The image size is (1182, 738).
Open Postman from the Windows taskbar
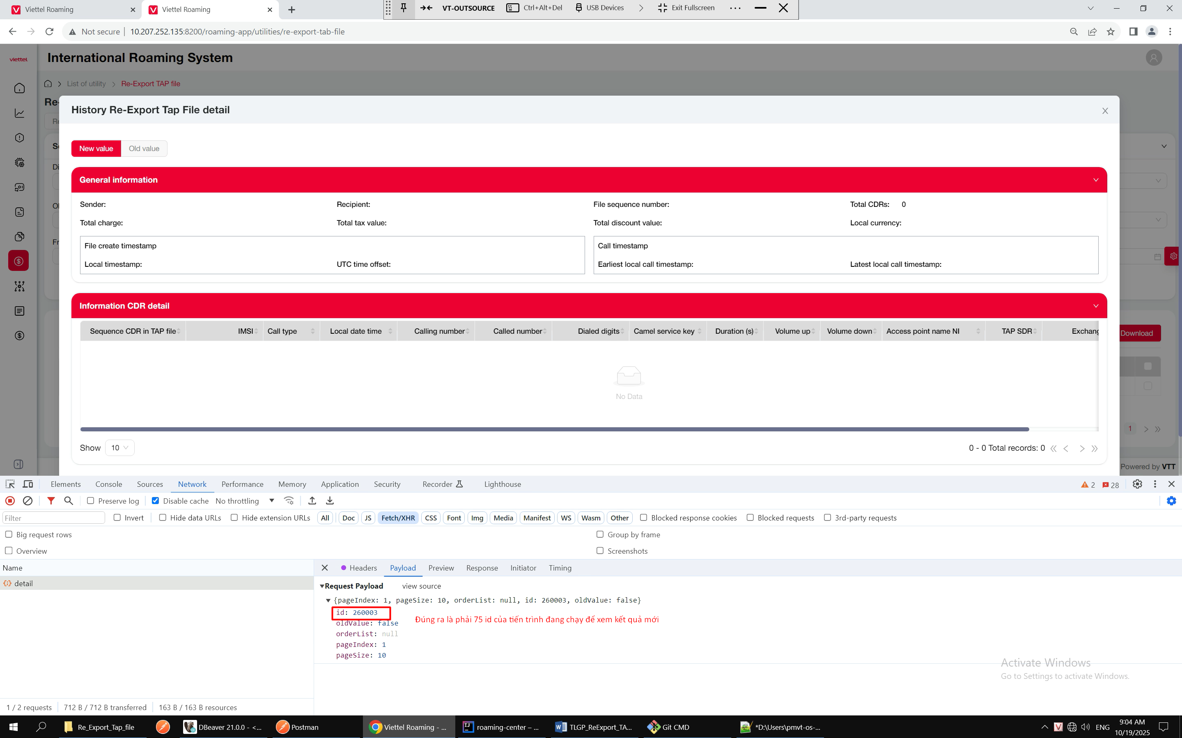coord(297,727)
